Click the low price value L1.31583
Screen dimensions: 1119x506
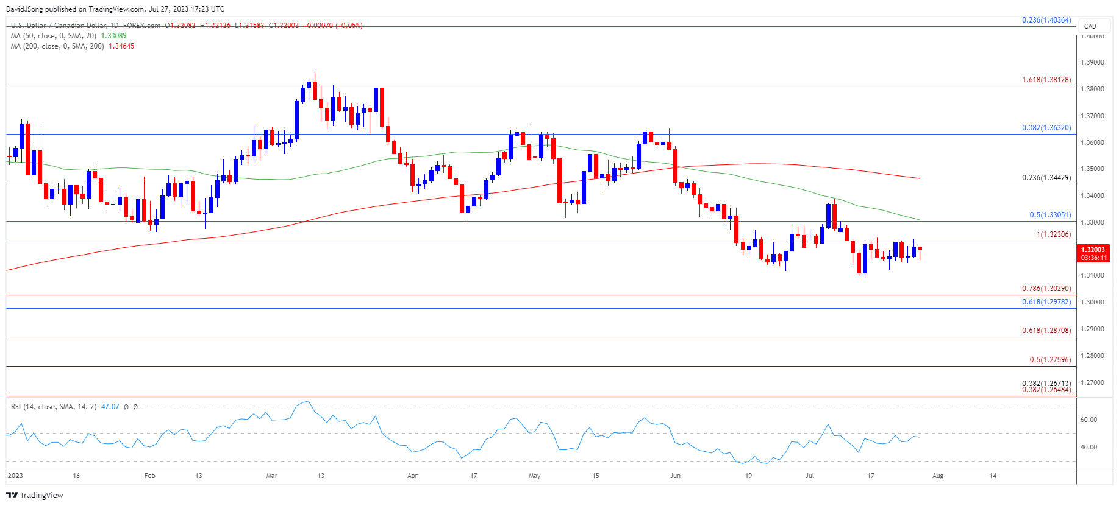point(250,26)
